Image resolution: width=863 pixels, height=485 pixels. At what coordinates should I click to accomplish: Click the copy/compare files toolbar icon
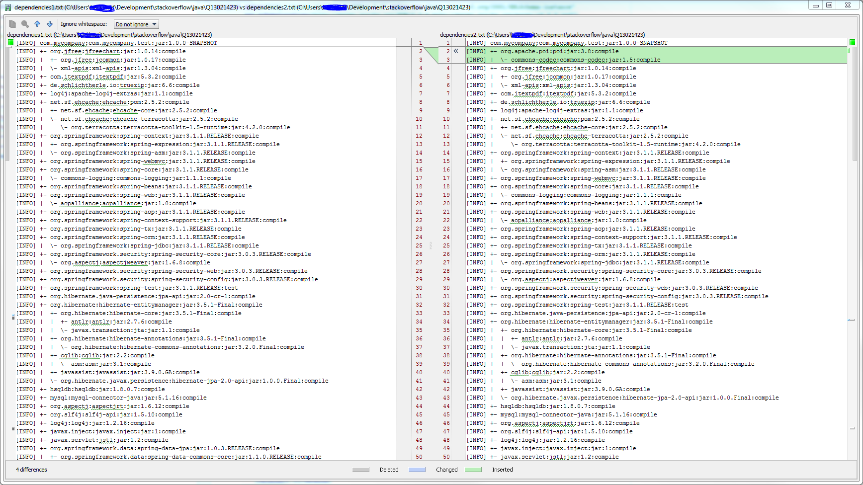pyautogui.click(x=12, y=24)
